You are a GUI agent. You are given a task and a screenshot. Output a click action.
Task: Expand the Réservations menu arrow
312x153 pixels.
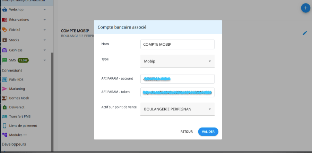pyautogui.click(x=45, y=20)
